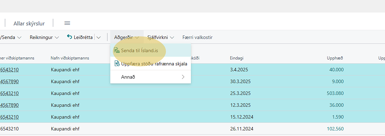Select Senda til Ísland.is menu entry

pyautogui.click(x=151, y=50)
